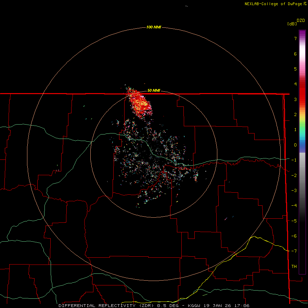Click the 1 dB scale label
The width and height of the screenshot is (308, 308).
pyautogui.click(x=295, y=130)
